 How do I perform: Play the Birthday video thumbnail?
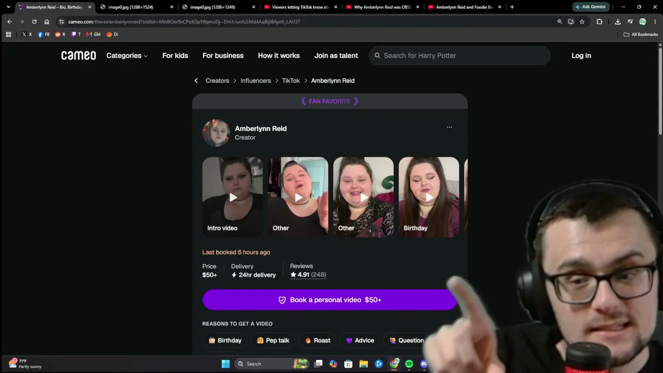click(429, 197)
